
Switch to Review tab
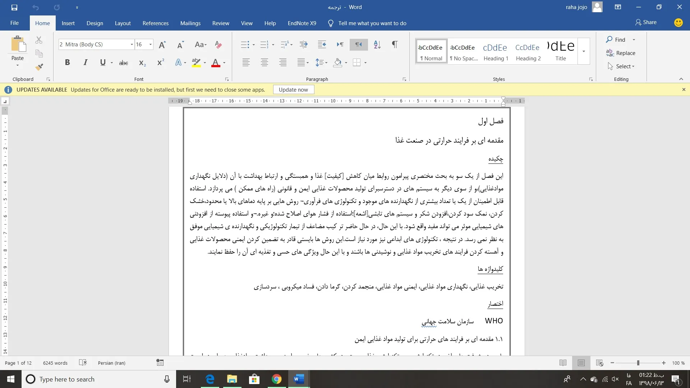(x=221, y=23)
